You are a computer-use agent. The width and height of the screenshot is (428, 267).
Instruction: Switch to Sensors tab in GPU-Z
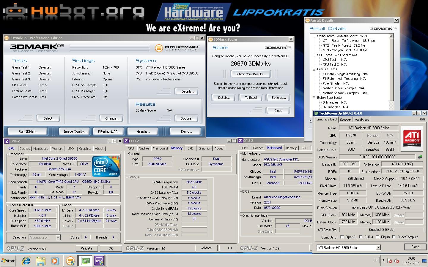(x=346, y=120)
